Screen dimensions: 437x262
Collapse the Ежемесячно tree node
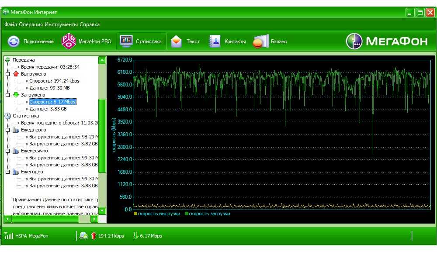(x=7, y=151)
